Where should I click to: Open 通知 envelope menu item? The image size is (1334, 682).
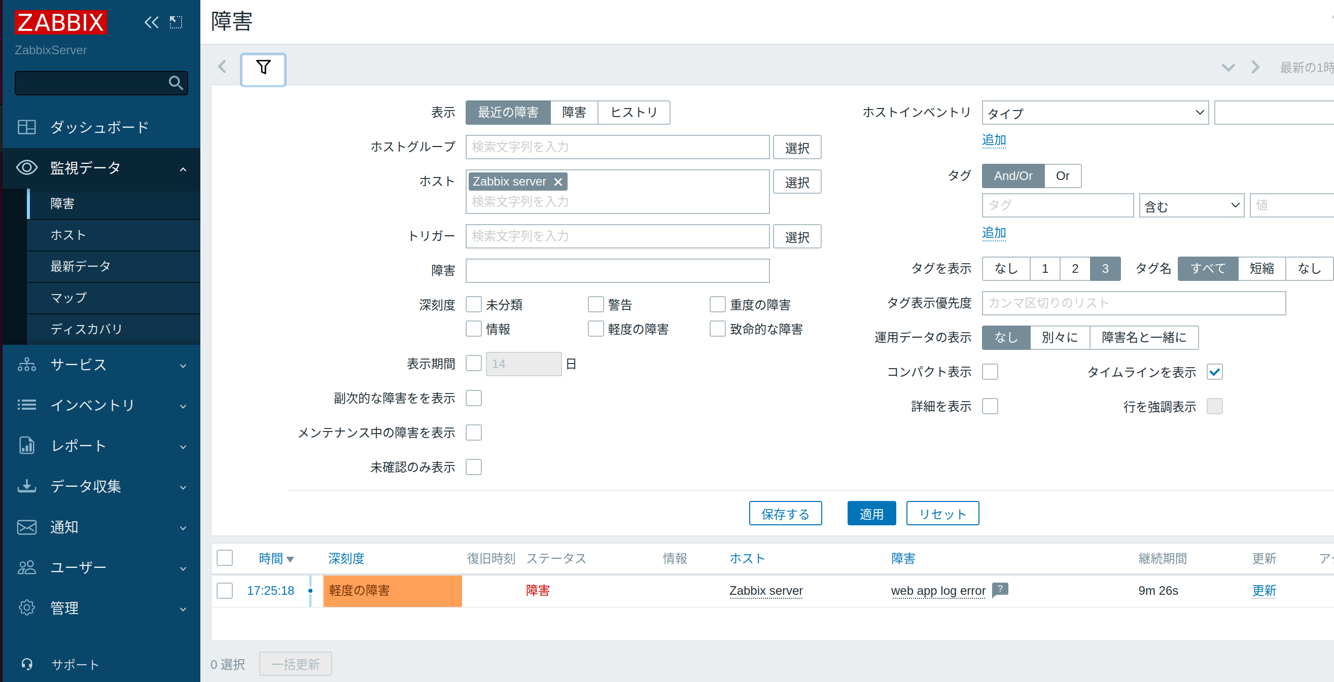[x=26, y=527]
